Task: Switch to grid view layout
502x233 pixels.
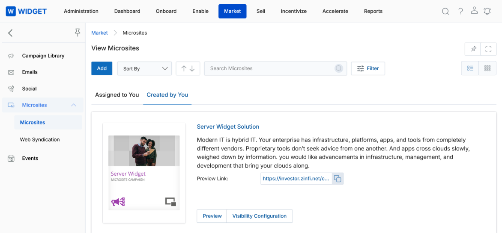Action: (487, 68)
